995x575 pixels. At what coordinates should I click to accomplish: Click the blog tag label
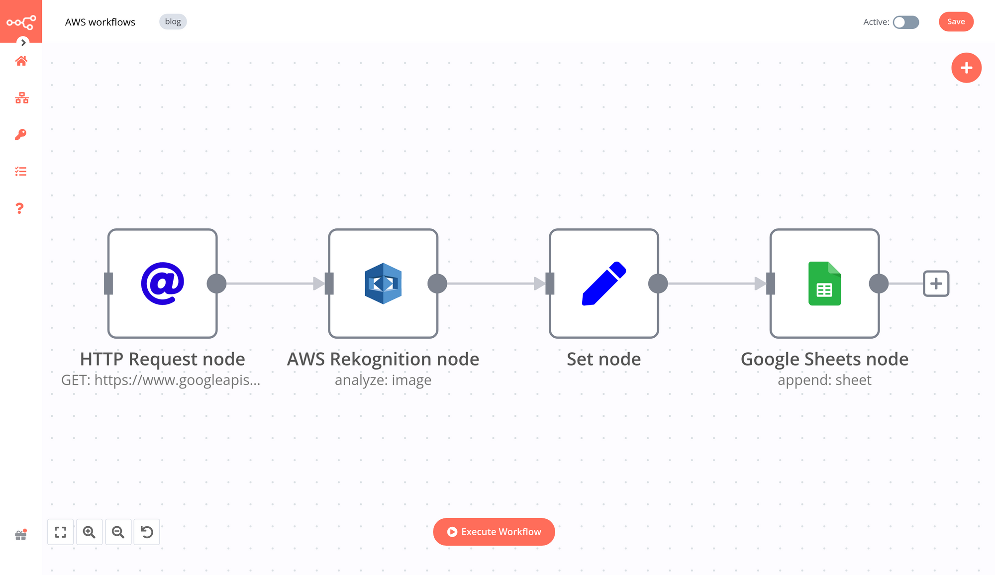[173, 21]
